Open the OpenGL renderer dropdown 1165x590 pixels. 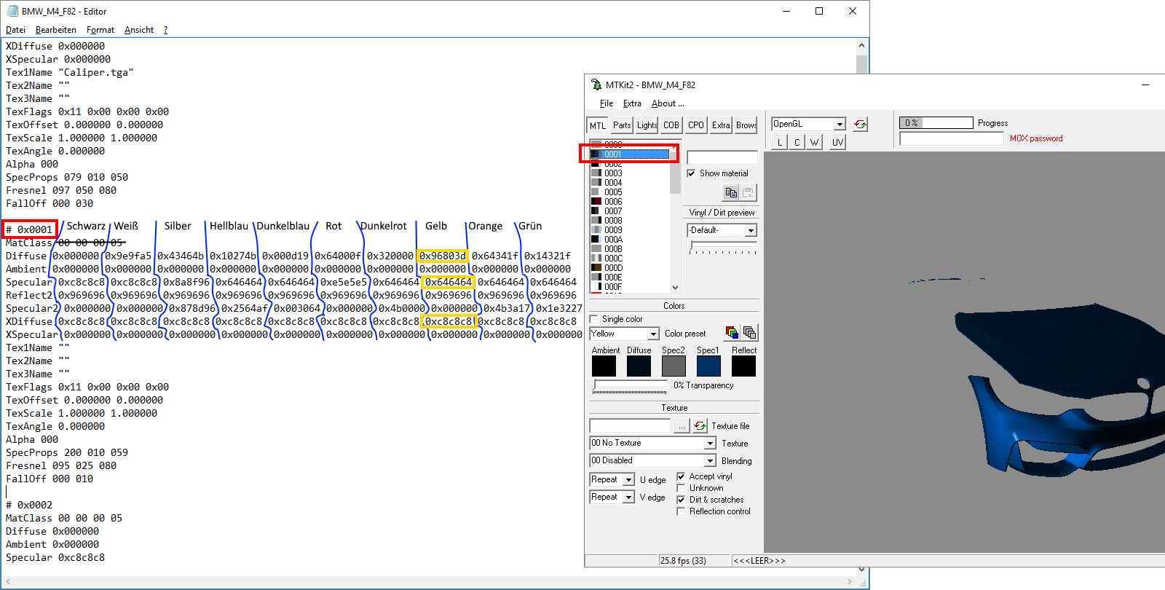(x=840, y=125)
